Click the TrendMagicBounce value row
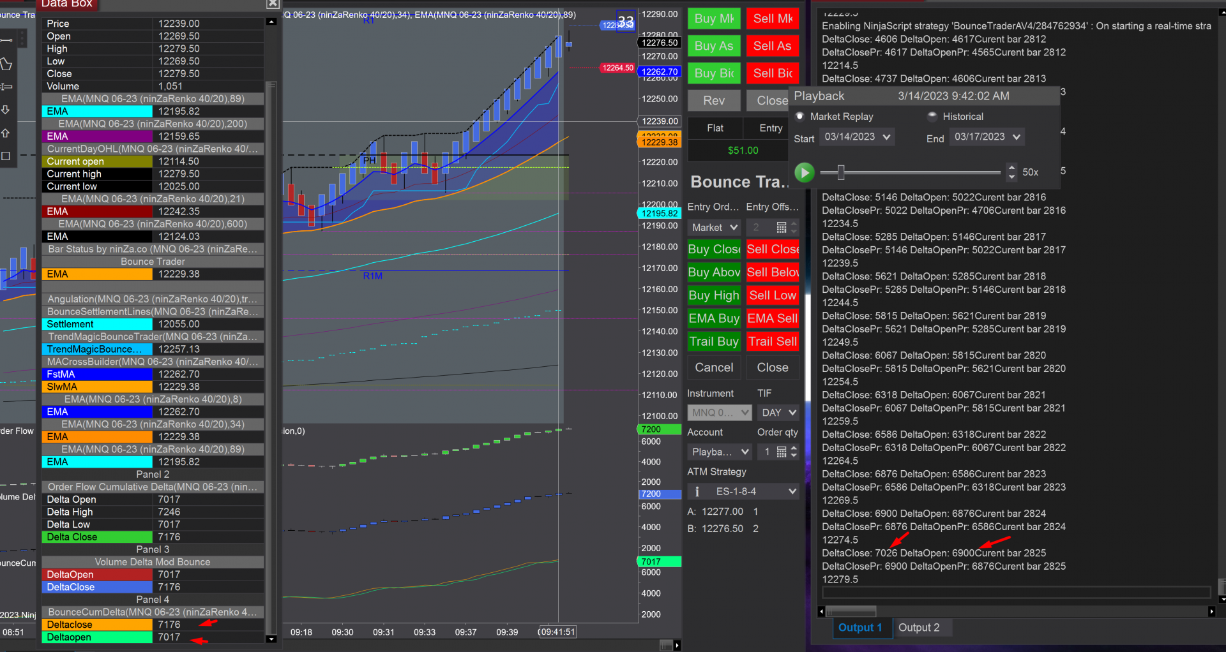Screen dimensions: 1226x652 pos(153,349)
